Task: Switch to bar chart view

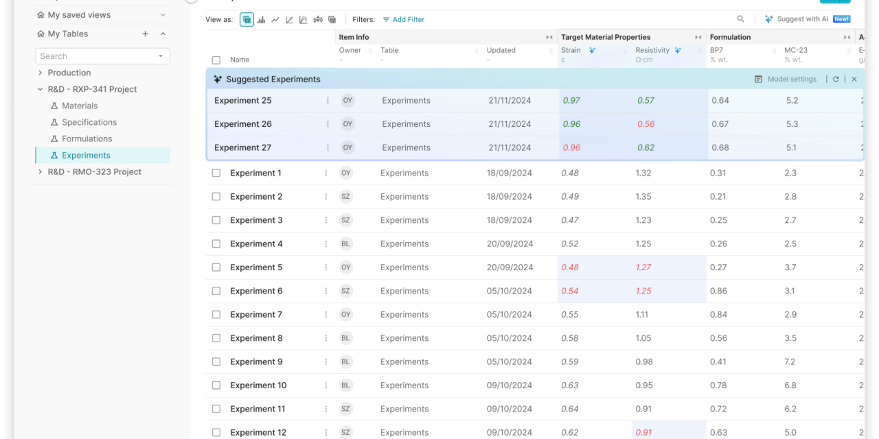Action: tap(262, 20)
